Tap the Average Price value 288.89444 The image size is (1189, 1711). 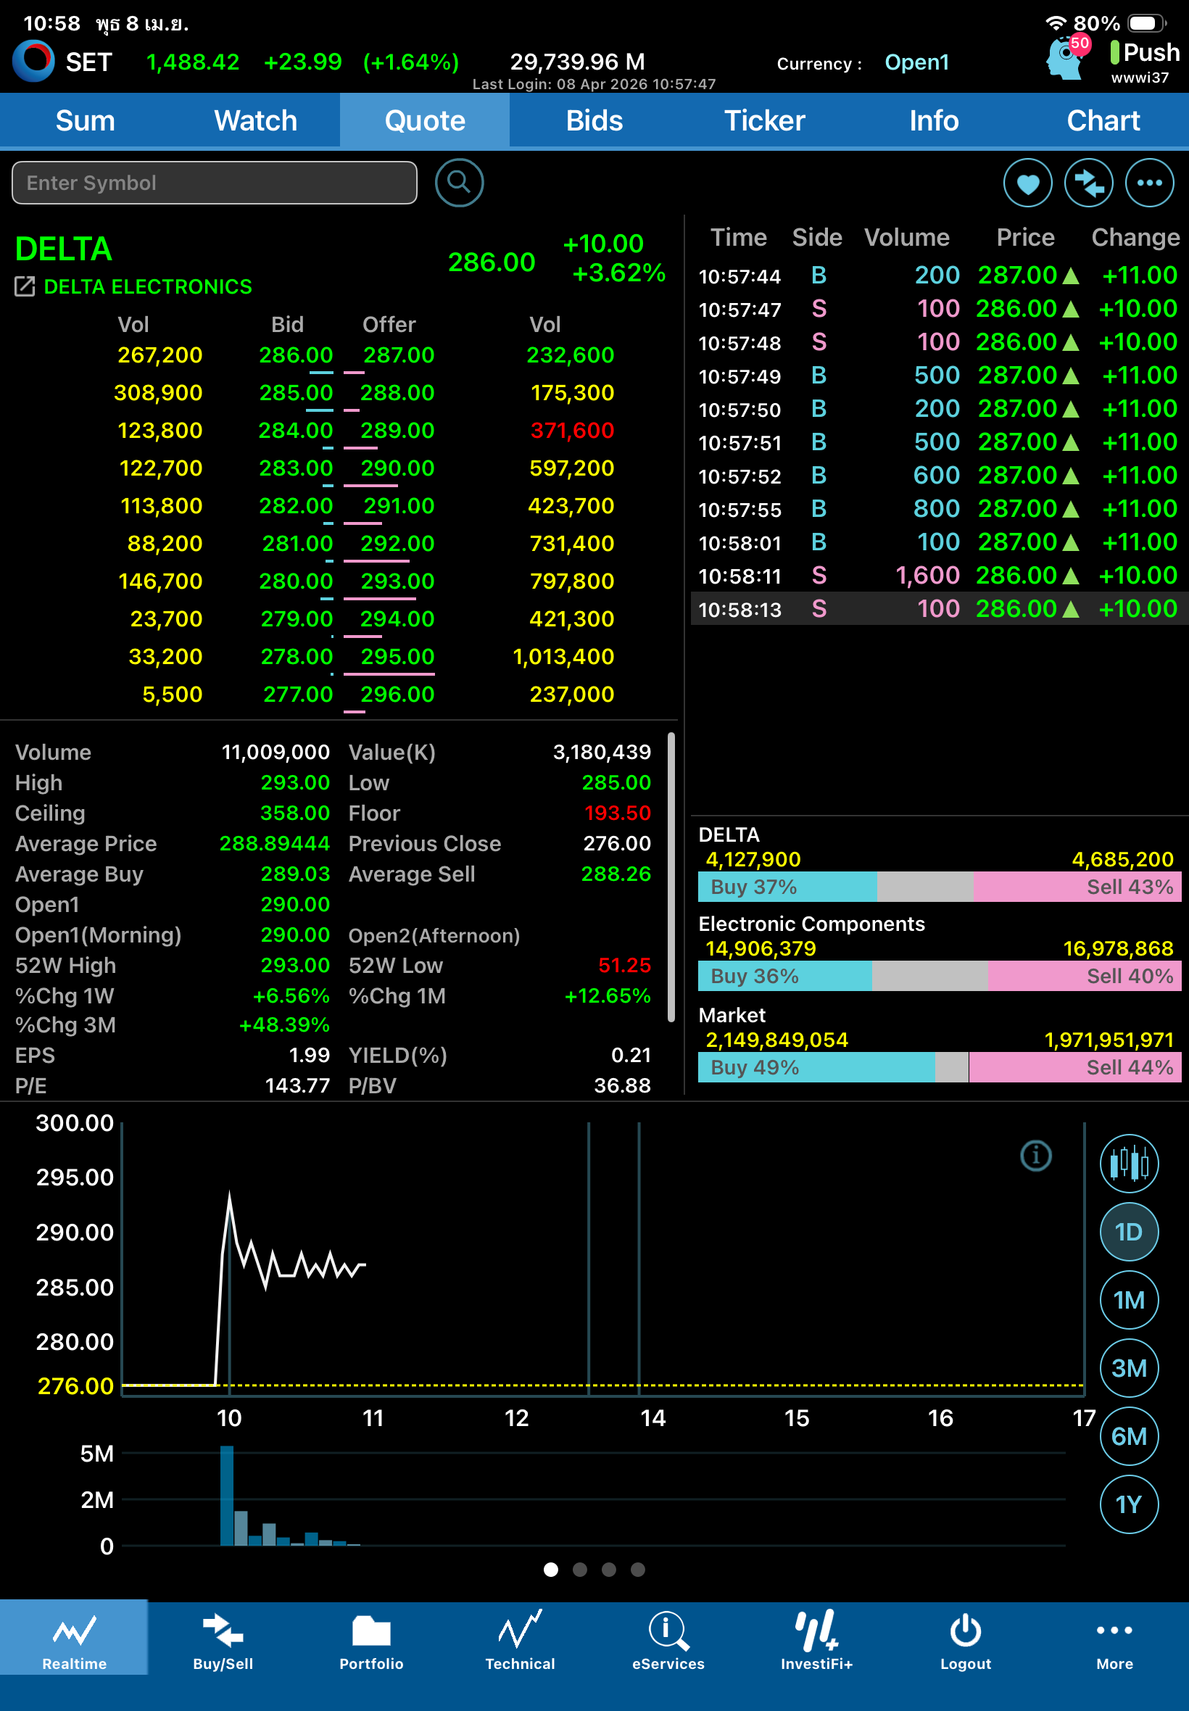[x=274, y=843]
